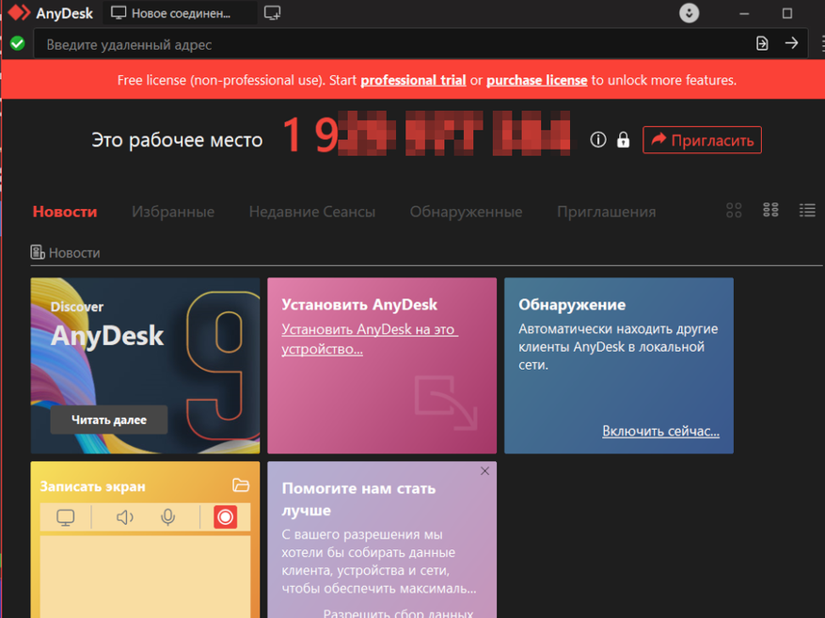Click the lock access icon
This screenshot has height=618, width=825.
pyautogui.click(x=623, y=139)
